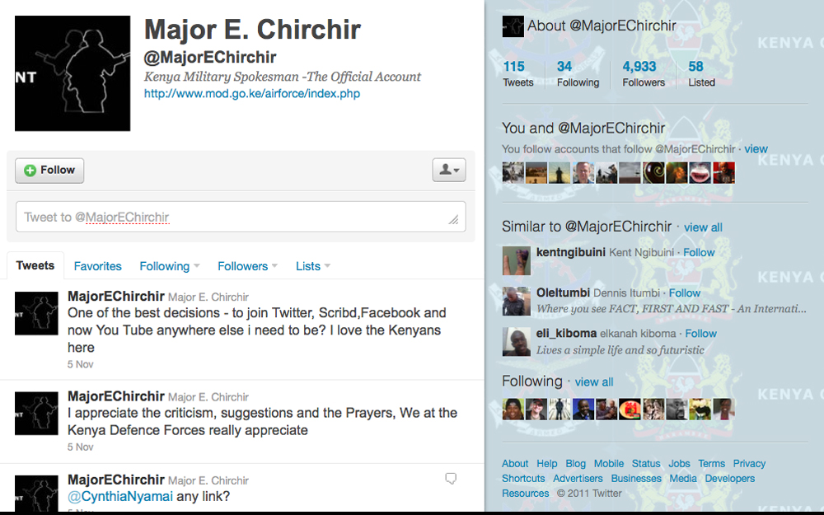Open the @CynthiaNyamai mention link
The width and height of the screenshot is (824, 515).
pos(120,496)
